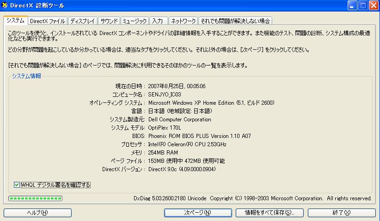380x221 pixels.
Task: Switch to the サウンド tab
Action: click(x=109, y=21)
